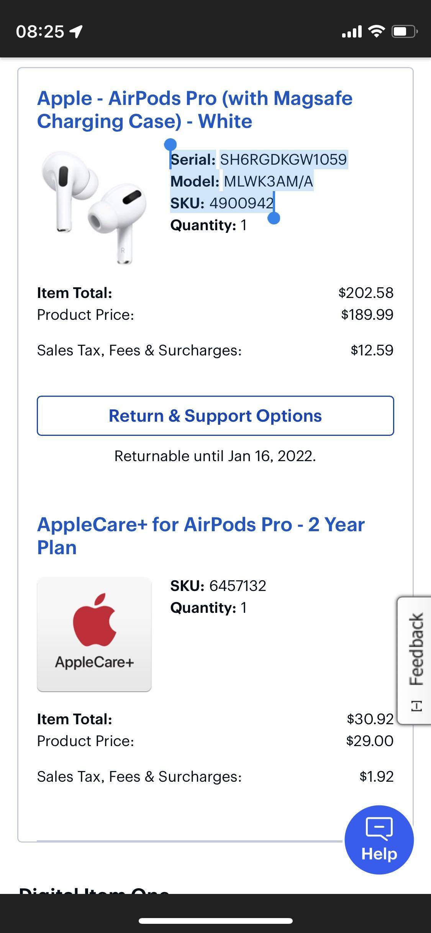Viewport: 431px width, 933px height.
Task: Tap the location arrow next to the clock
Action: [75, 32]
